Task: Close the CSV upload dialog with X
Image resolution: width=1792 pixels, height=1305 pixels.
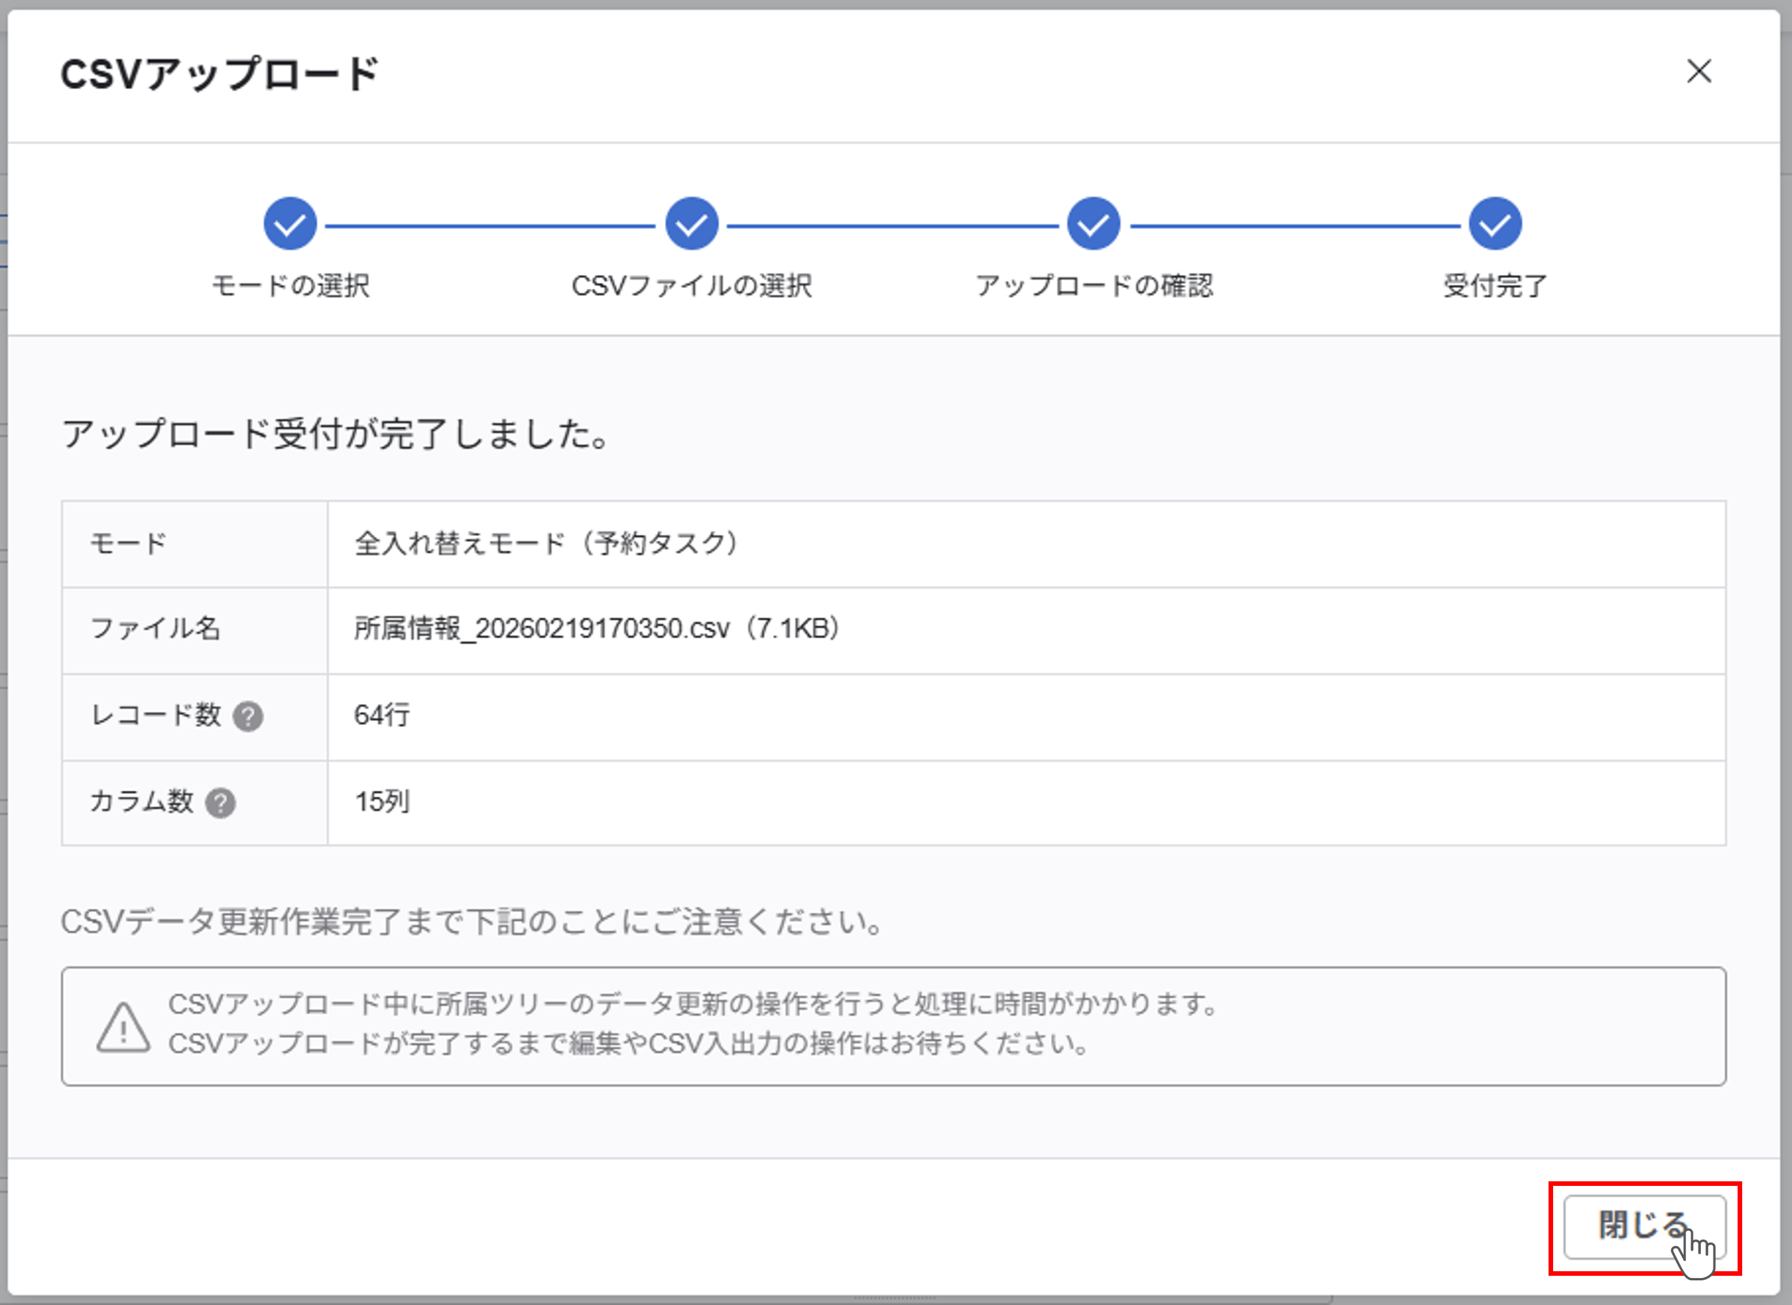Action: 1699,71
